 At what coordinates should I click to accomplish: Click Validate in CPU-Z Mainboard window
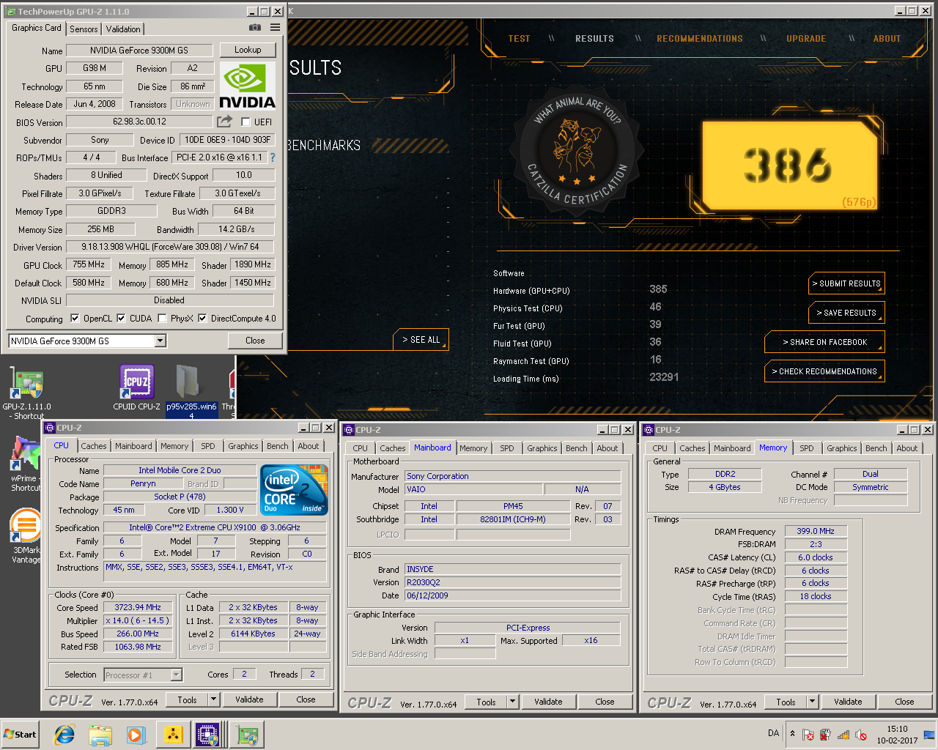(x=548, y=702)
